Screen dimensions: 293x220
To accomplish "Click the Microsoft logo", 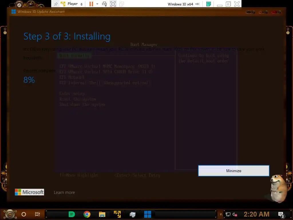I will [29, 192].
